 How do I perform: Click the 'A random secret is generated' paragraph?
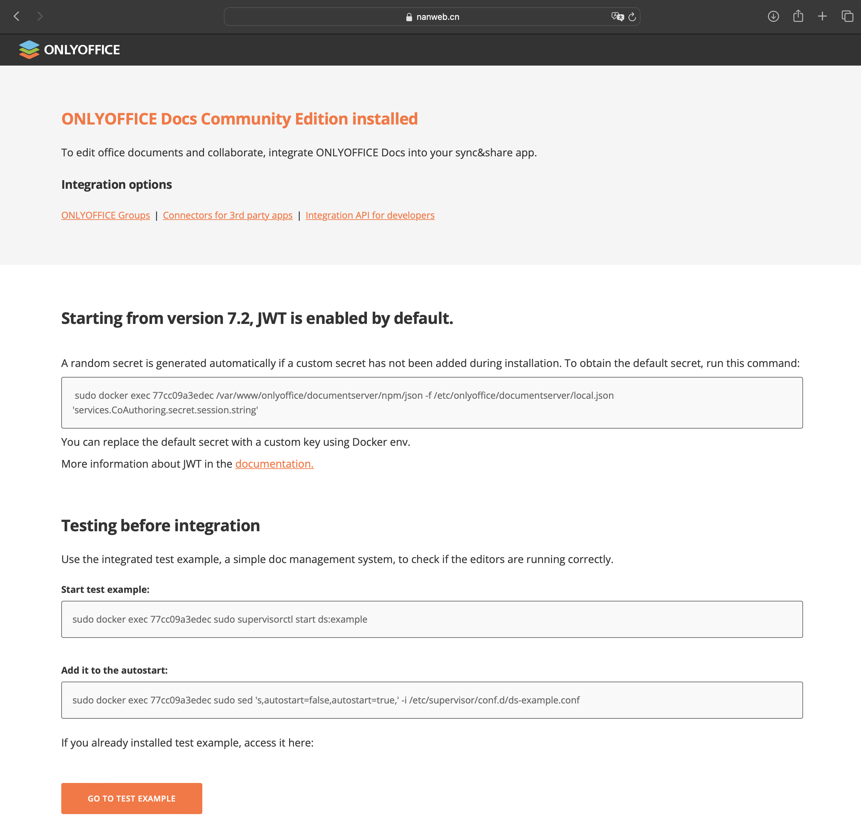tap(430, 363)
